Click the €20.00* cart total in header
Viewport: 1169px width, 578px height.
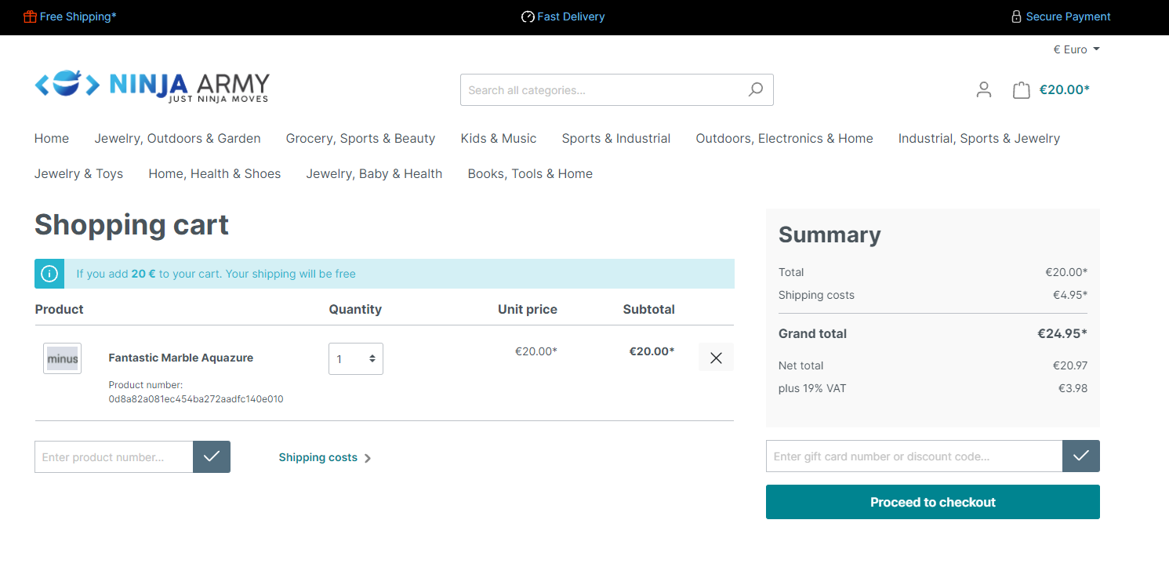1064,89
